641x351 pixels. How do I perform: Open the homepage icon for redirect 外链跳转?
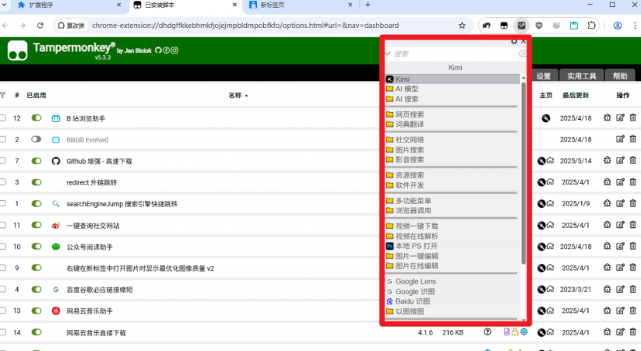tap(551, 182)
